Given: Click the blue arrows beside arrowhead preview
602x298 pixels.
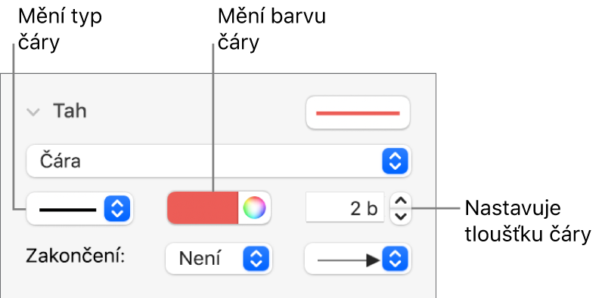Looking at the screenshot, I should coord(395,259).
